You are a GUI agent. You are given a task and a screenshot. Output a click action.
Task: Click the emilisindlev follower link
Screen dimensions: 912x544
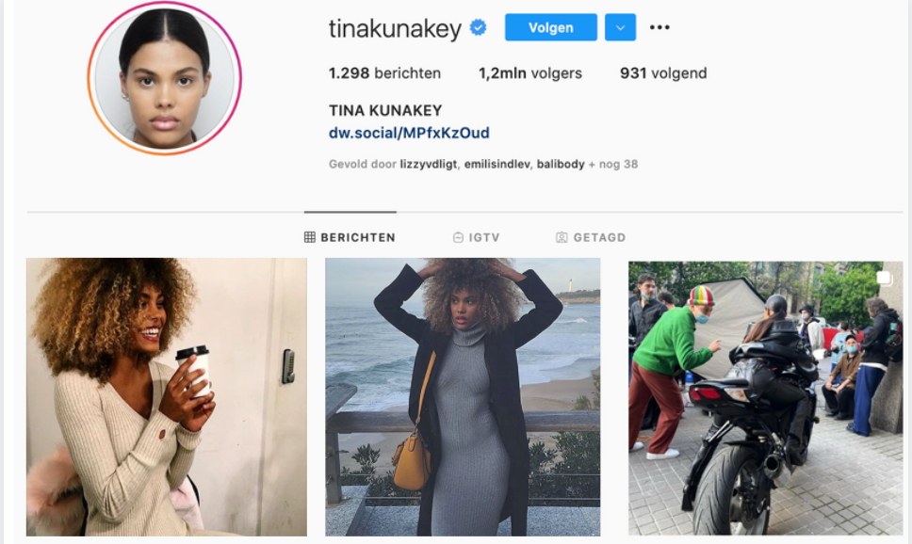click(497, 164)
